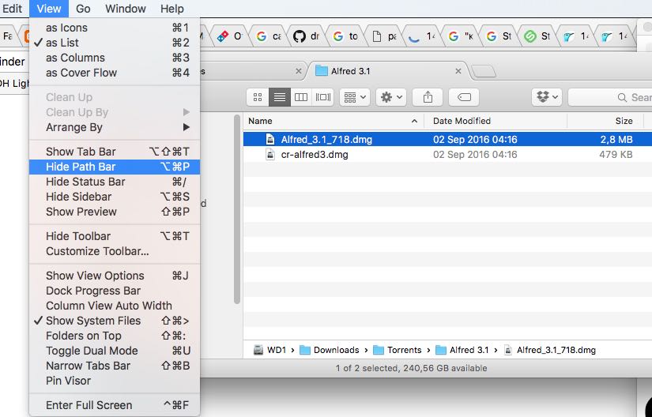
Task: Click the Share toolbar button
Action: (428, 97)
